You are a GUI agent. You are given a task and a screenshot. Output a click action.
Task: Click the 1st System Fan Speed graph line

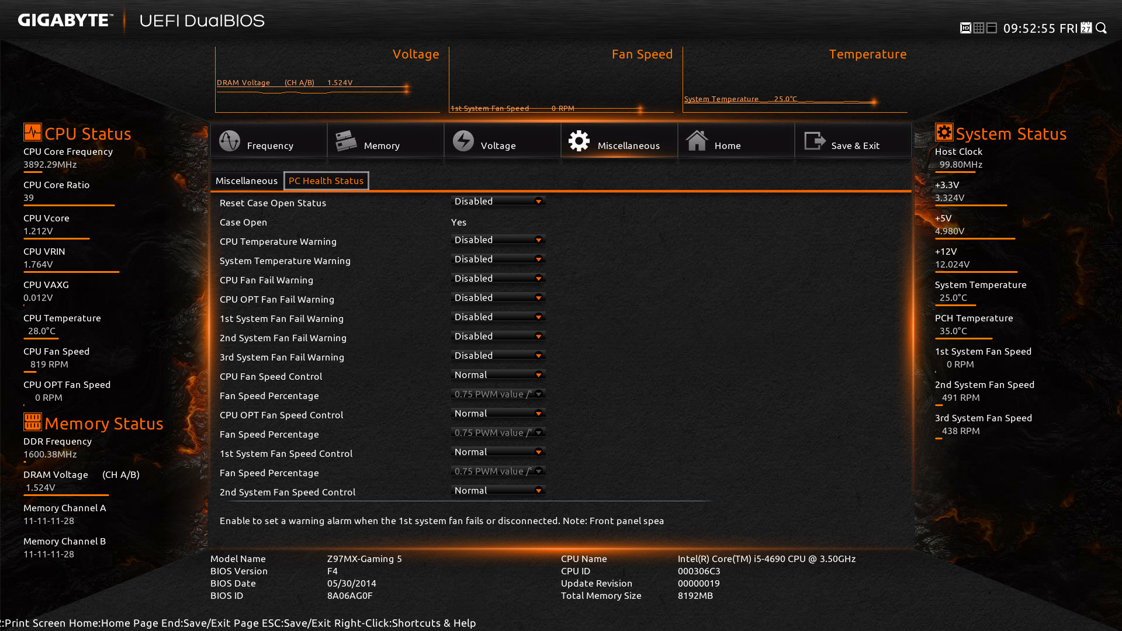coord(546,109)
